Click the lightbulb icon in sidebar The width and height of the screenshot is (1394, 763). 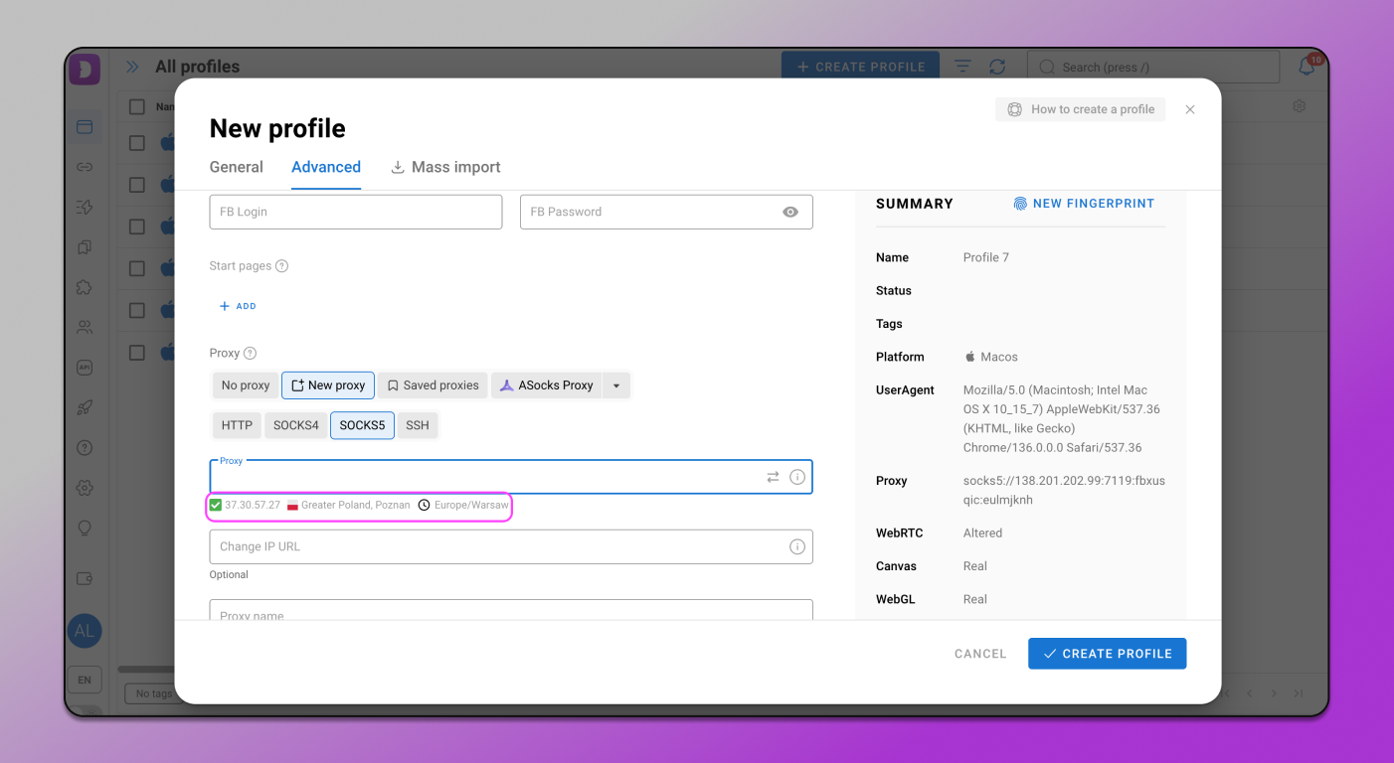[85, 528]
